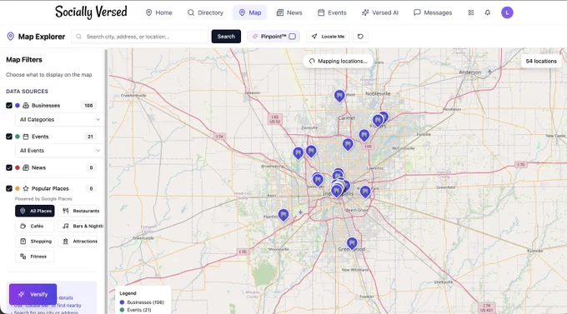The image size is (567, 314).
Task: Expand the All Events dropdown
Action: (59, 151)
